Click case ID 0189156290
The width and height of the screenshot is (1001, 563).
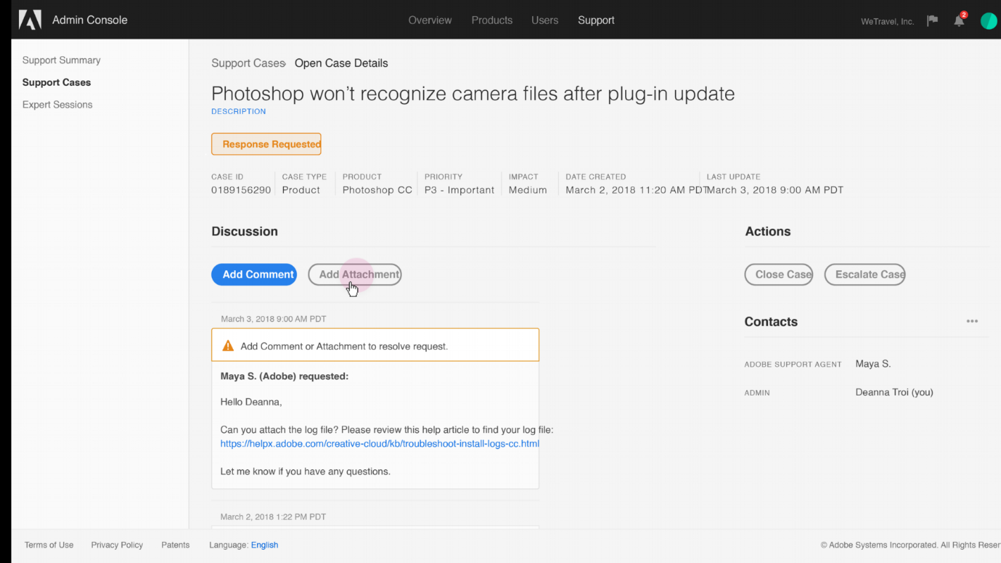point(241,190)
